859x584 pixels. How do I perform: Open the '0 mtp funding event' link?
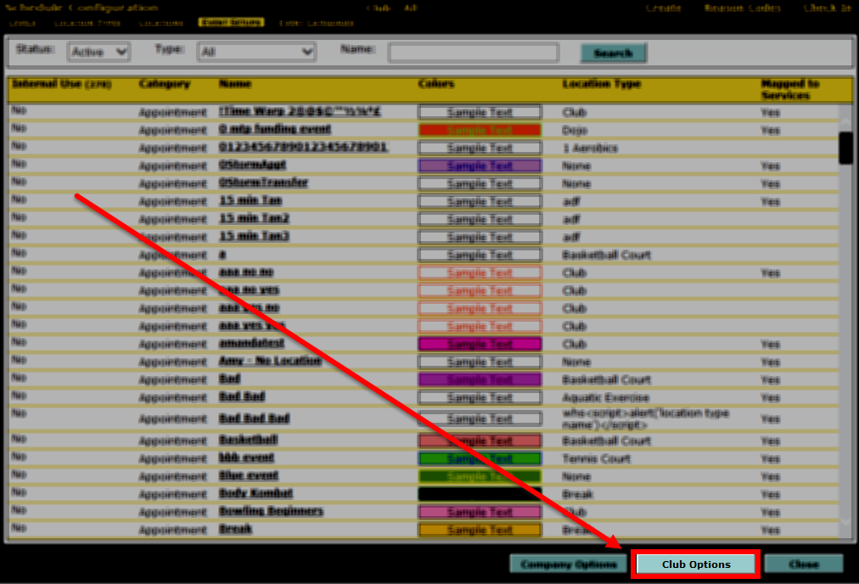click(274, 129)
